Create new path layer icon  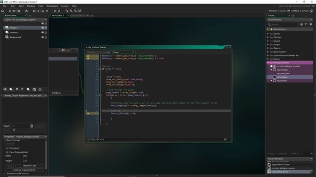pos(22,89)
